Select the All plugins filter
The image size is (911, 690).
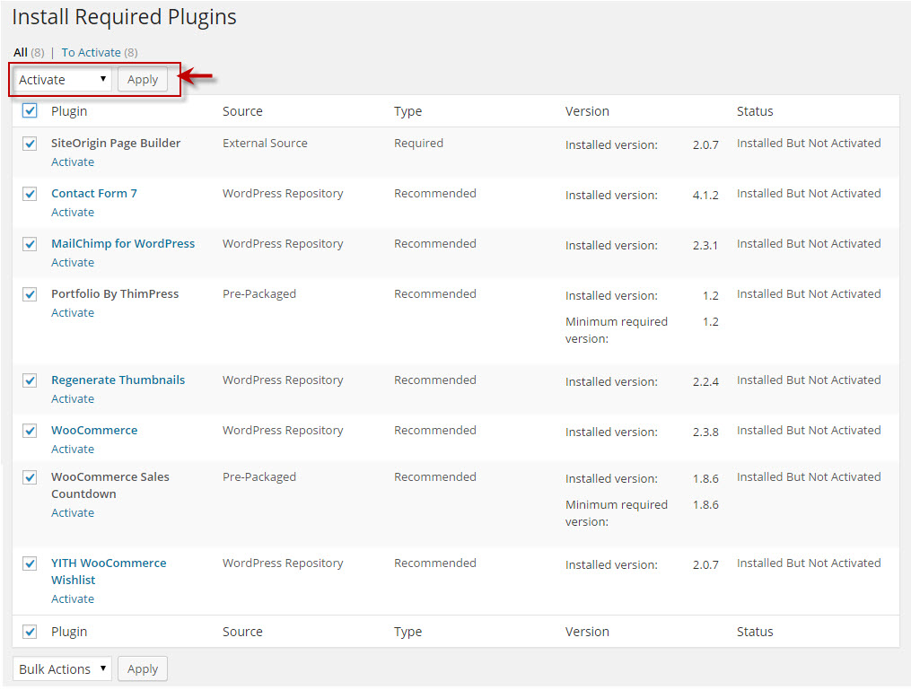(21, 52)
